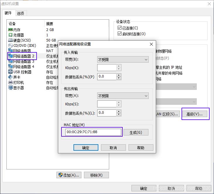The width and height of the screenshot is (214, 194).
Task: Click the 2 GB memory summary
Action: 50,30
